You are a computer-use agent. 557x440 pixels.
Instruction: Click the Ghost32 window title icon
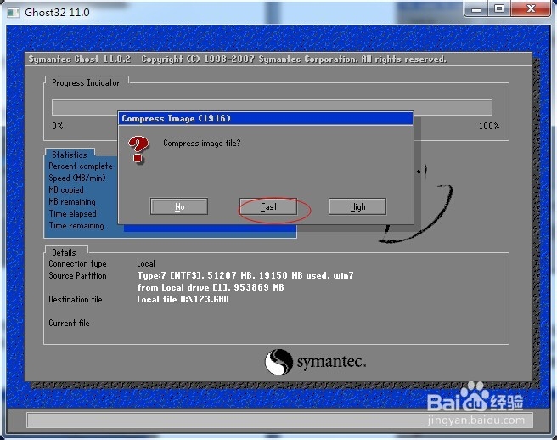coord(13,13)
